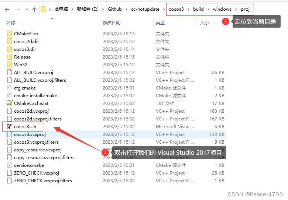Screen dimensions: 288x200
Task: Select file name copy_resource.vcxproj.filters
Action: 44,158
